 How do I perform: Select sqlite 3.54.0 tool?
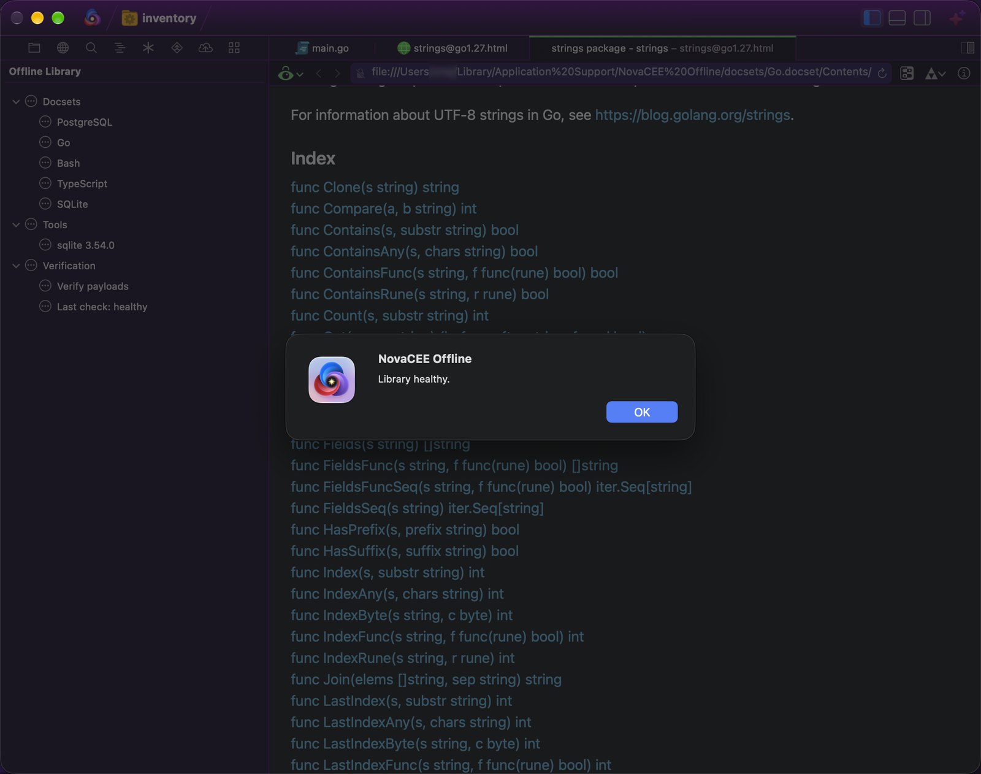point(85,245)
